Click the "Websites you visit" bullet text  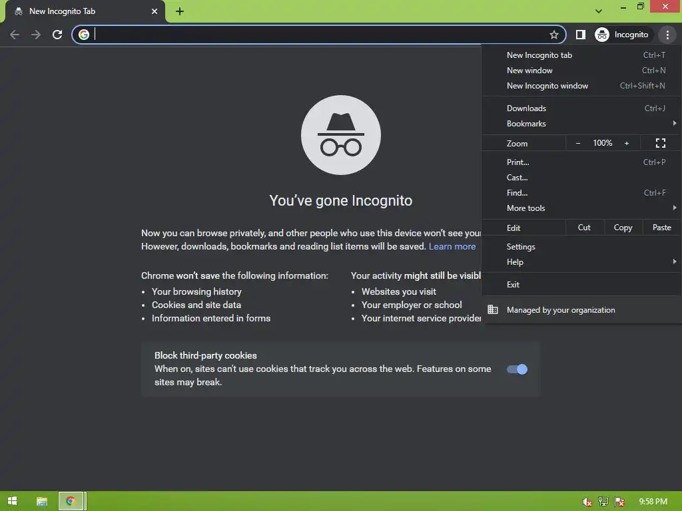coord(398,291)
